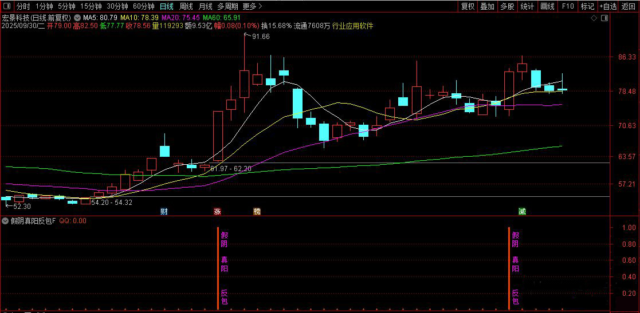Switch to the 周线 period tab

point(186,6)
